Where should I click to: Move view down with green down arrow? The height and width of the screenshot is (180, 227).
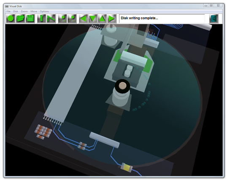pyautogui.click(x=93, y=19)
